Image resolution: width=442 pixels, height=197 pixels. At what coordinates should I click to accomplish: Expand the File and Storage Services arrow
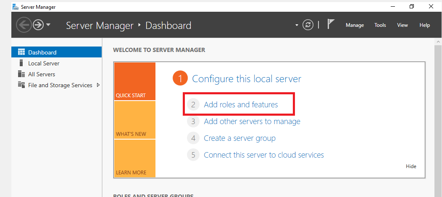pos(98,85)
